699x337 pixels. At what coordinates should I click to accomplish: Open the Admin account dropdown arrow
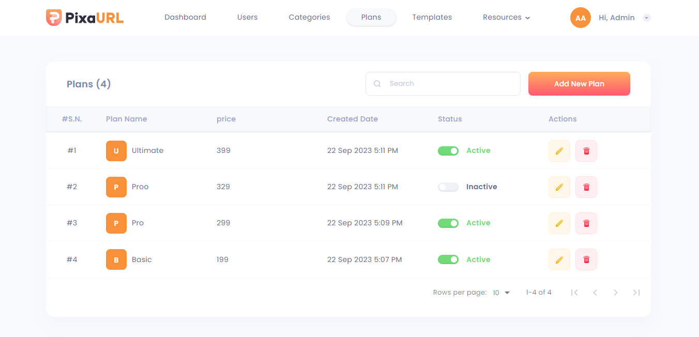click(646, 18)
